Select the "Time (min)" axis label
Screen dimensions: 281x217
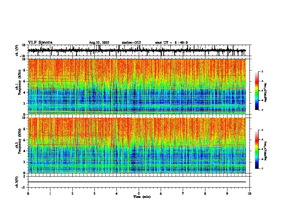click(142, 197)
